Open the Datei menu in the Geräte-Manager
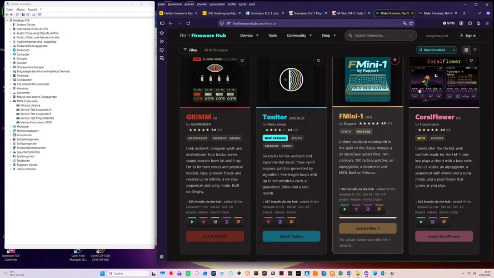Viewport: 494px width, 278px height. click(x=10, y=9)
